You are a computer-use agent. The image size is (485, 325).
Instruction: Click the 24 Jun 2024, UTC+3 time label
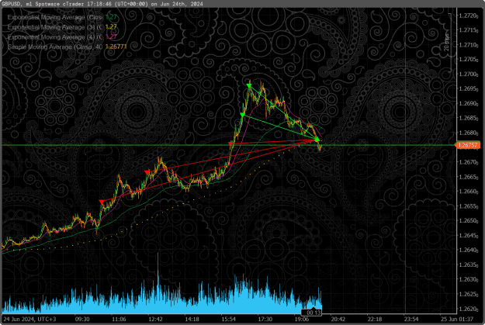pyautogui.click(x=29, y=319)
